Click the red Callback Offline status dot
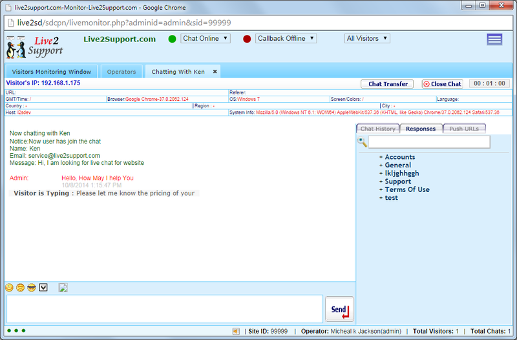Viewport: 517px width, 340px height. 247,39
